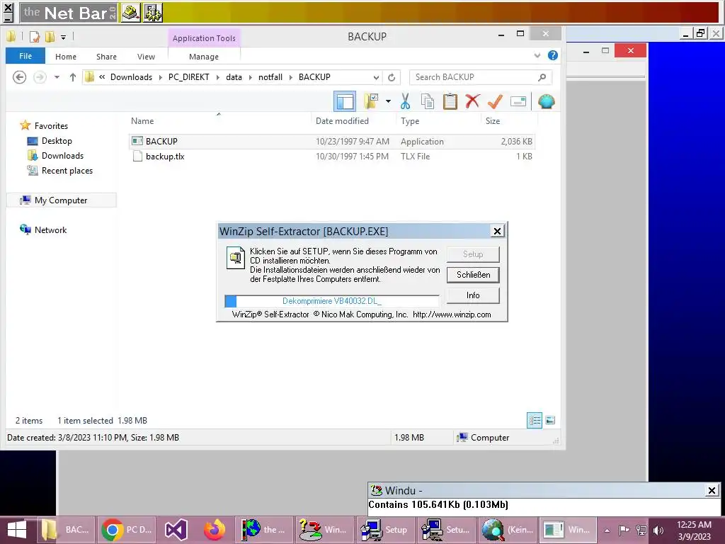Refresh the BACKUP folder view
This screenshot has height=544, width=725.
click(x=392, y=77)
